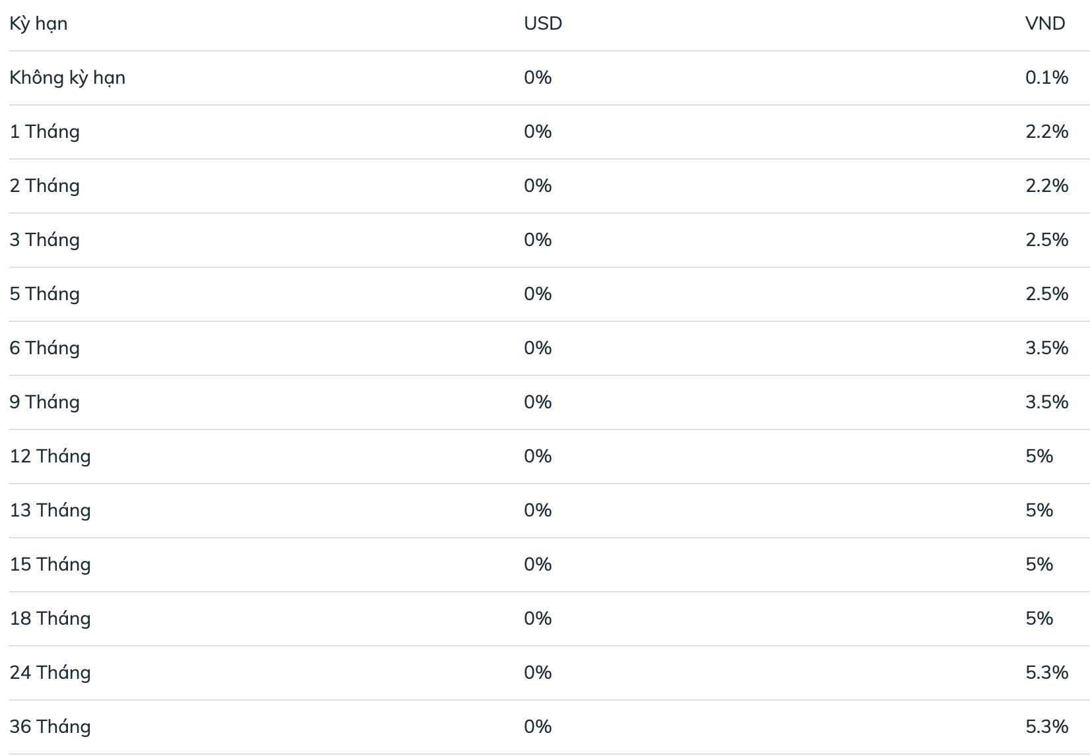Click the USD column header
The width and height of the screenshot is (1090, 756).
pyautogui.click(x=542, y=24)
